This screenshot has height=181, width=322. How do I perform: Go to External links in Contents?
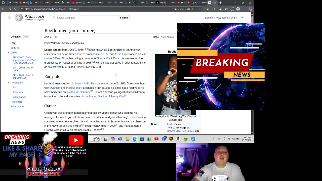(x=17, y=107)
